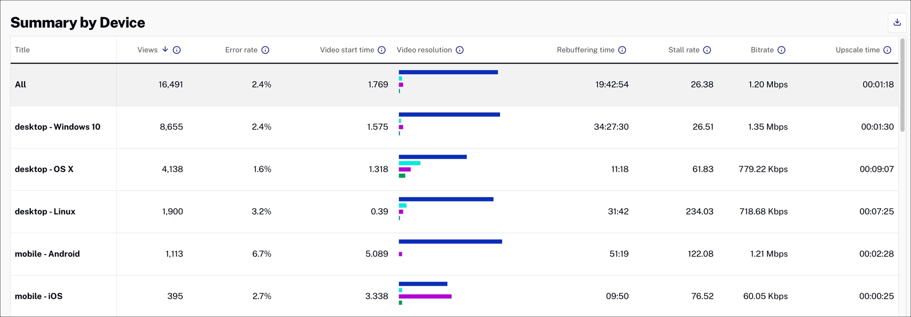Open the desktop - Windows 10 row
Viewport: 911px width, 317px height.
[x=58, y=127]
